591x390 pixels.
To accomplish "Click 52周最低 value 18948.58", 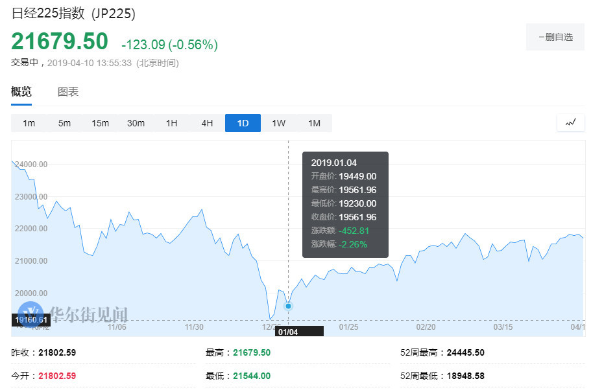I will click(466, 376).
